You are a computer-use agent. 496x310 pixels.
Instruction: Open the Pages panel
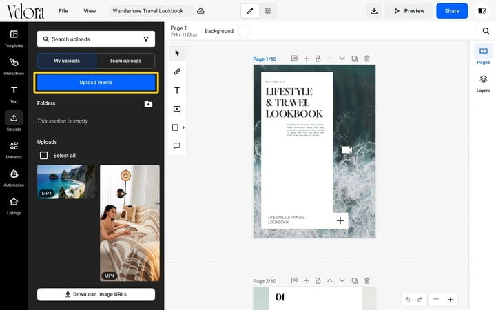pos(483,54)
